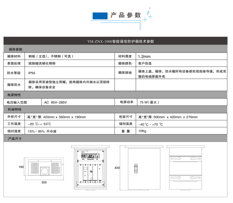This screenshot has height=203, width=233.
Task: Click the 350 width dimension label
Action: pyautogui.click(x=44, y=182)
